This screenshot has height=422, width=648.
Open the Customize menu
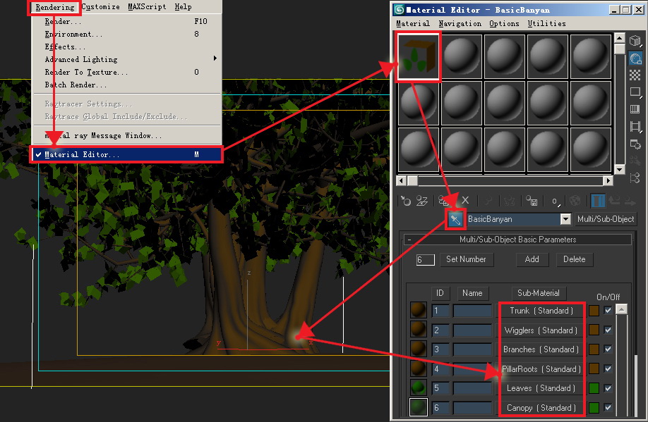pos(100,6)
